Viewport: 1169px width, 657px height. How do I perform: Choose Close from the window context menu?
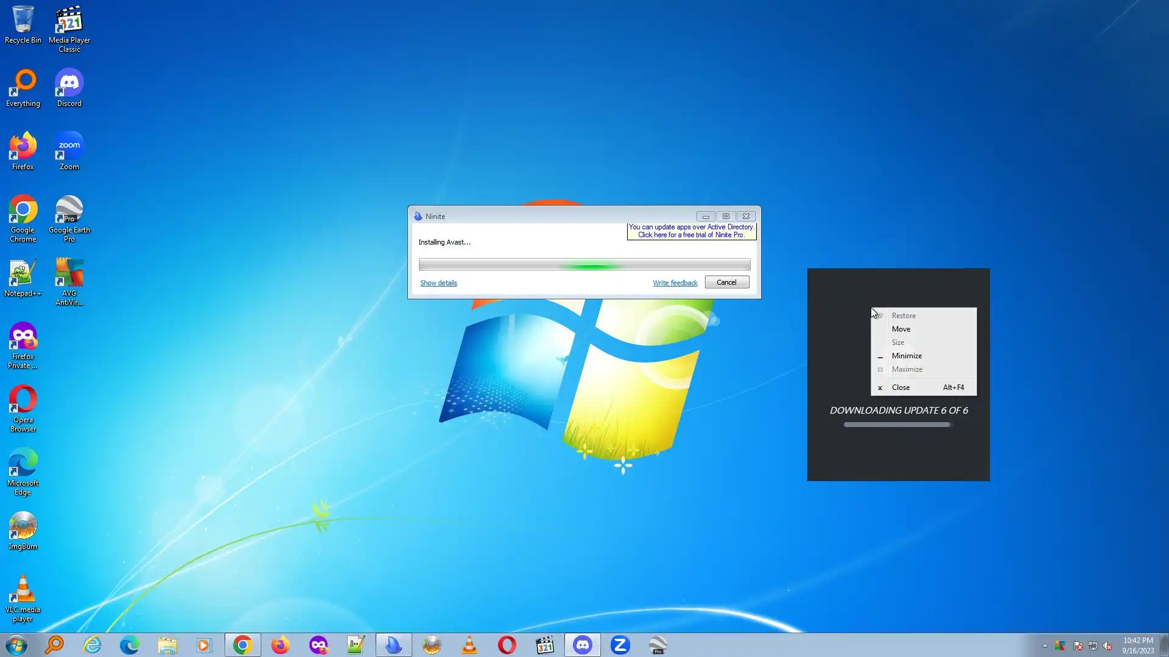click(x=900, y=388)
